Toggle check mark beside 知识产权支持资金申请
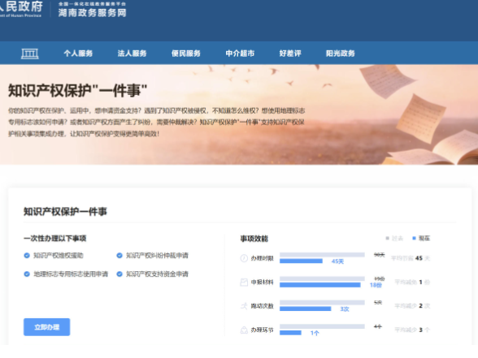This screenshot has height=358, width=478. click(x=119, y=274)
